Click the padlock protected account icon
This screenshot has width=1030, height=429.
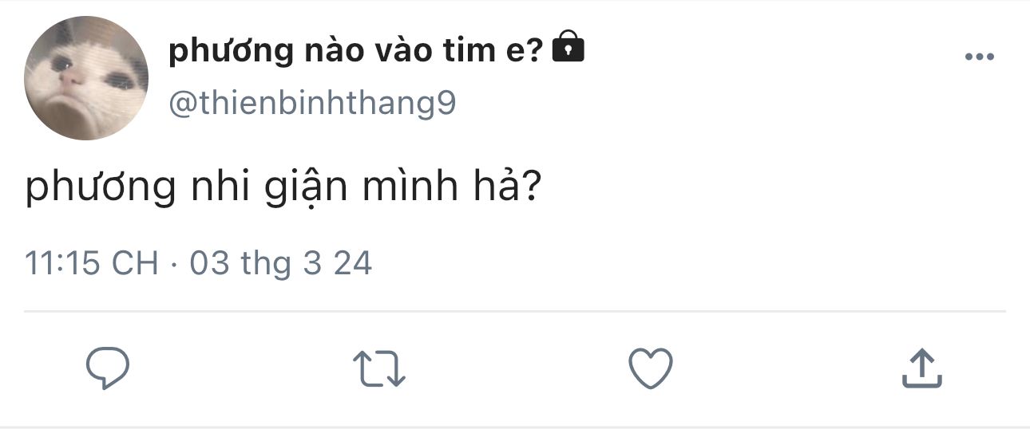coord(568,49)
